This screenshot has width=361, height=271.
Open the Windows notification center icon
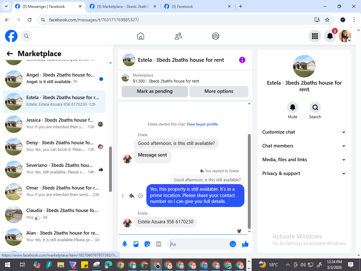(x=351, y=265)
